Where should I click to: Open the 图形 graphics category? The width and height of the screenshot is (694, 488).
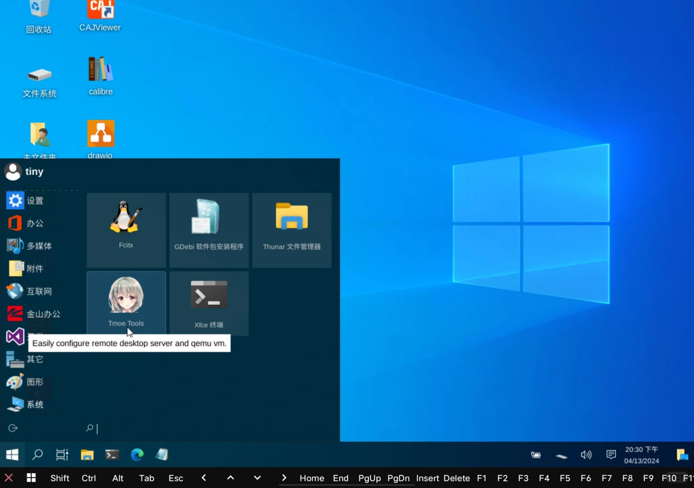click(x=25, y=382)
